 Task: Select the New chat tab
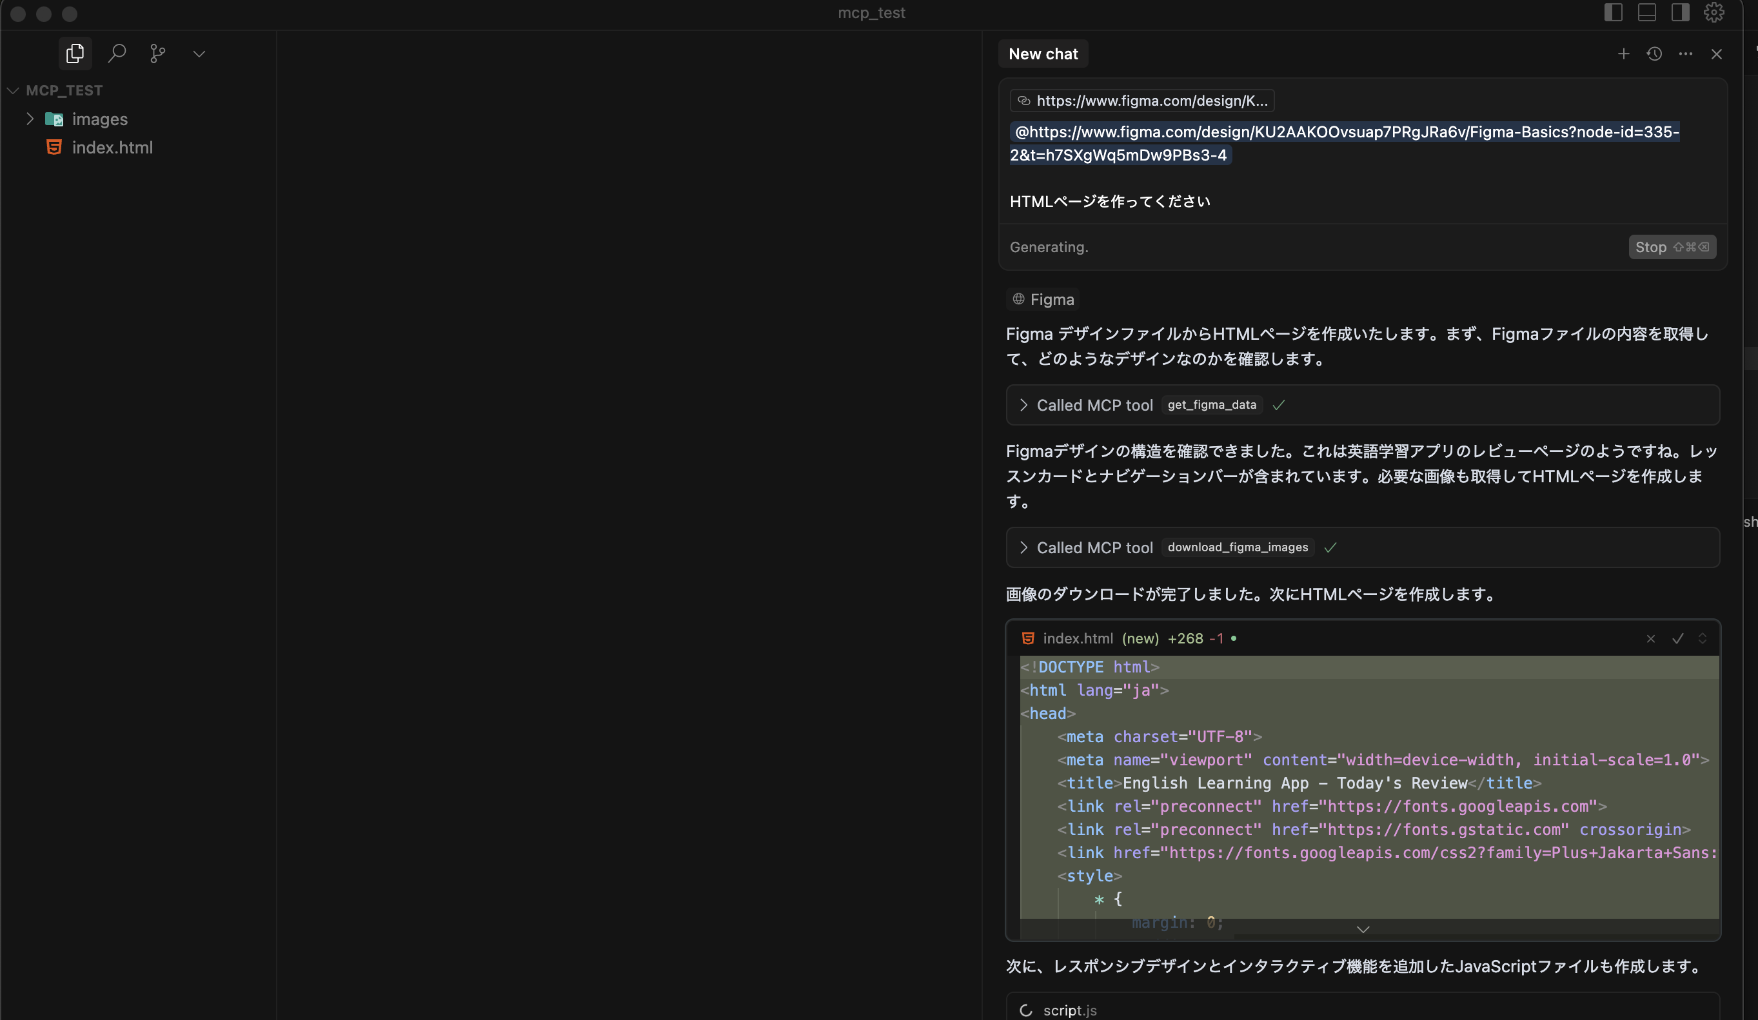1043,54
